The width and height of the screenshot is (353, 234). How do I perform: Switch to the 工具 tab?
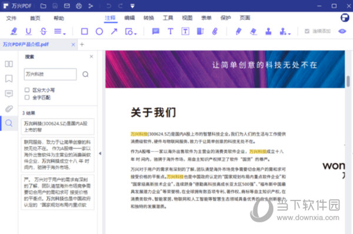pyautogui.click(x=168, y=18)
